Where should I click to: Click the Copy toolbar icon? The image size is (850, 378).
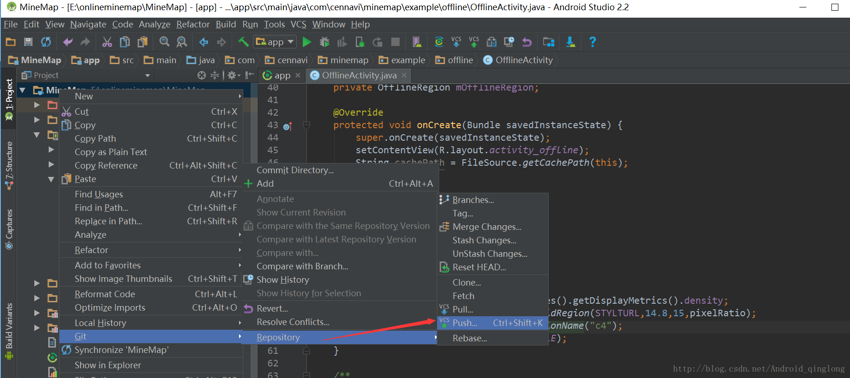[x=125, y=42]
